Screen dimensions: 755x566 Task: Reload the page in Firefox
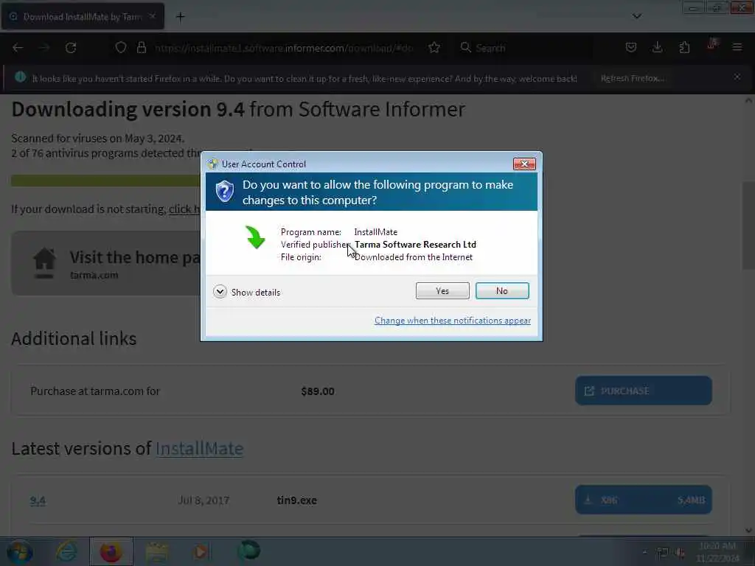pyautogui.click(x=71, y=48)
